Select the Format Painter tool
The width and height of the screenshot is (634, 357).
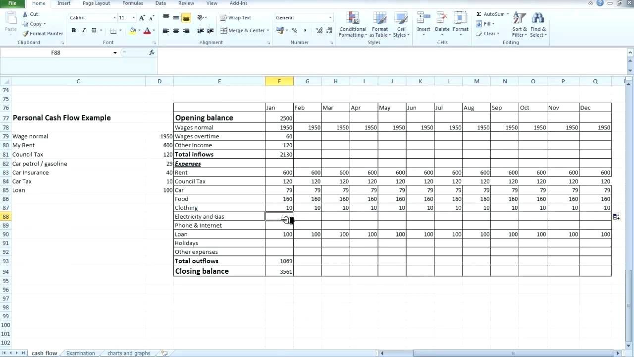click(x=43, y=33)
